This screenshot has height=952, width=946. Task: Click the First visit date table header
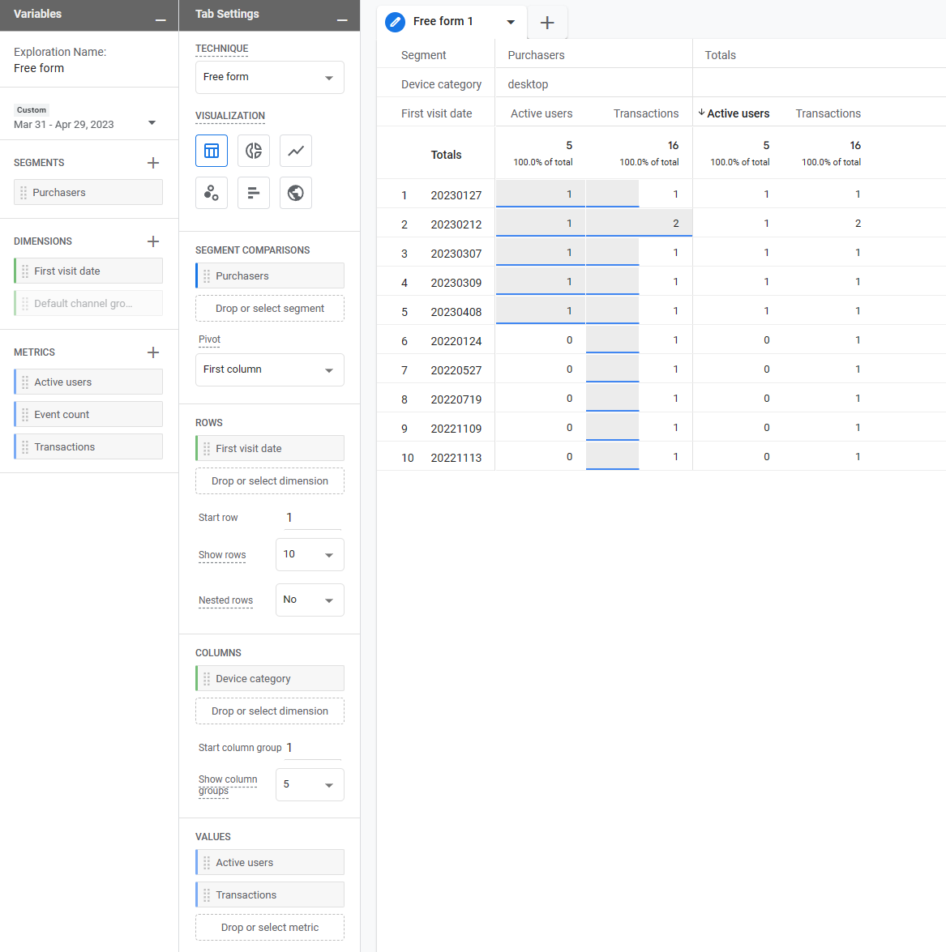click(436, 113)
